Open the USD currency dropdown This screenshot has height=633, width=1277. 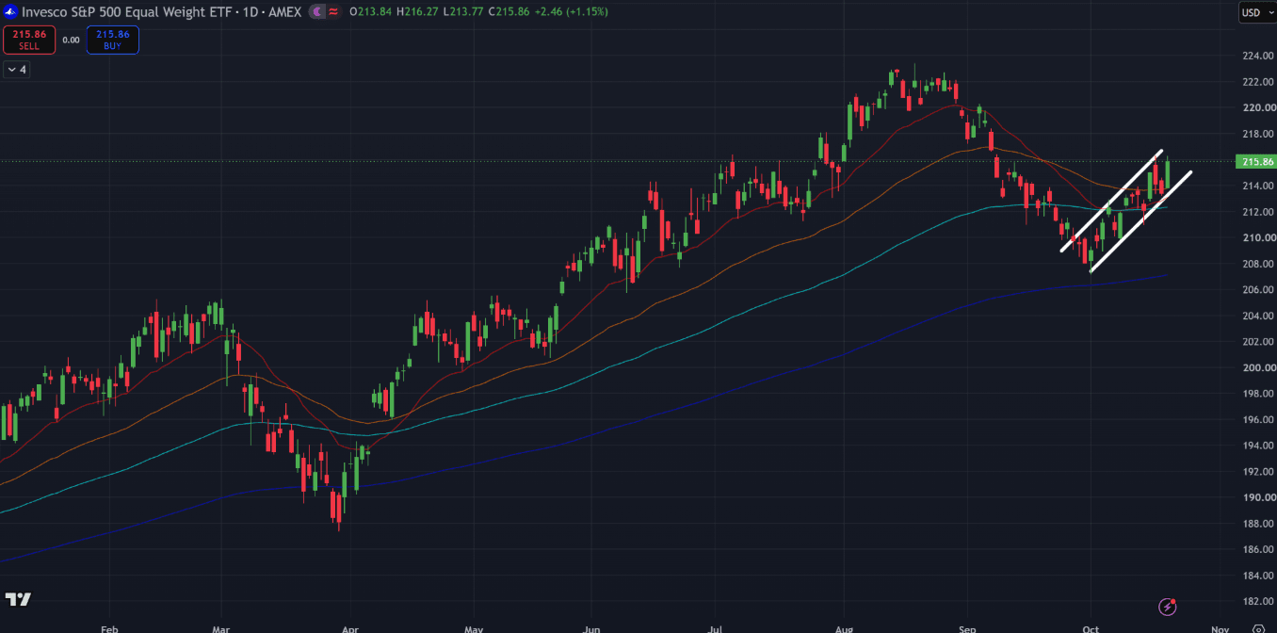coord(1255,12)
